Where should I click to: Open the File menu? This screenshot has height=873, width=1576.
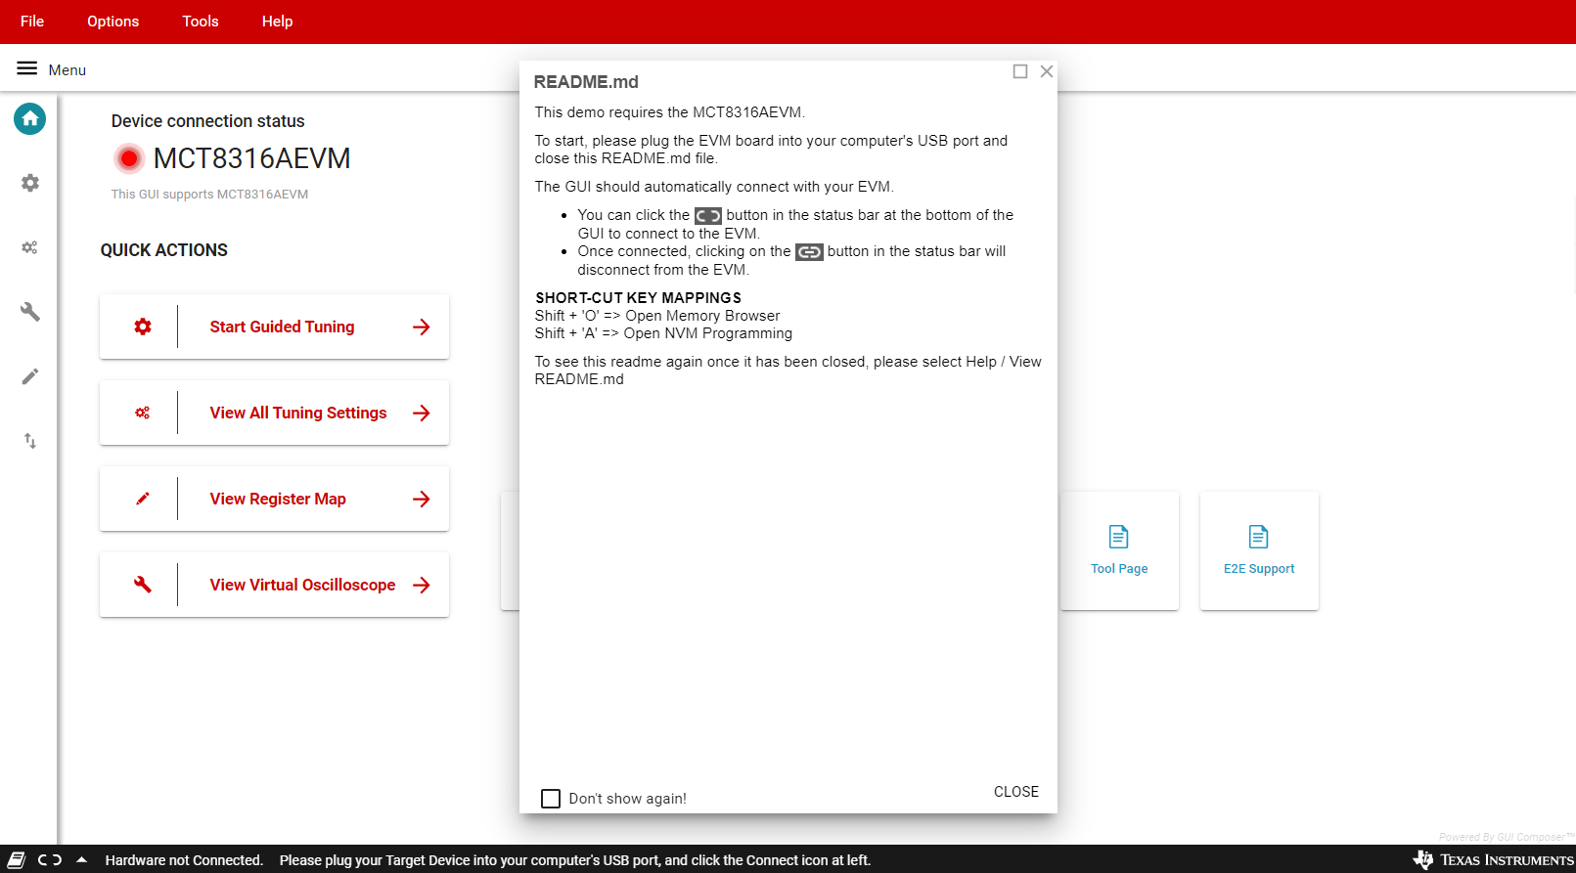tap(32, 22)
